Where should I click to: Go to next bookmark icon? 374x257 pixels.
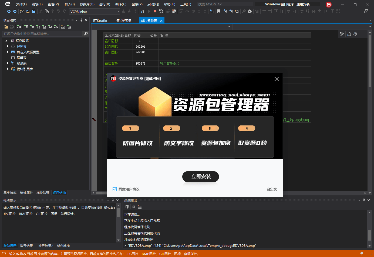coord(231,11)
